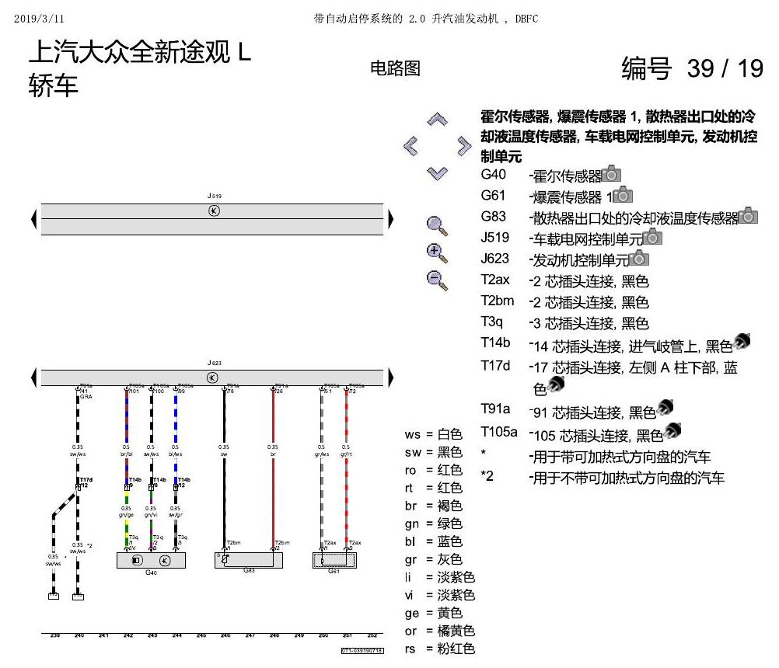Click the down navigation arrow

tap(437, 173)
